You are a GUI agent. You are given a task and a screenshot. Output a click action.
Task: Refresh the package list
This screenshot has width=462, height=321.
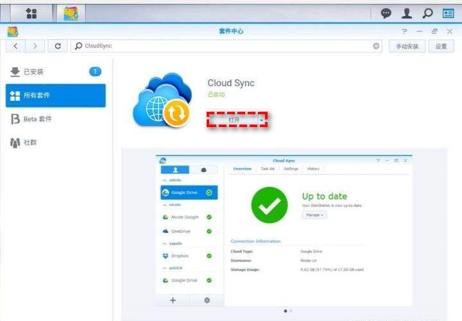coord(58,46)
